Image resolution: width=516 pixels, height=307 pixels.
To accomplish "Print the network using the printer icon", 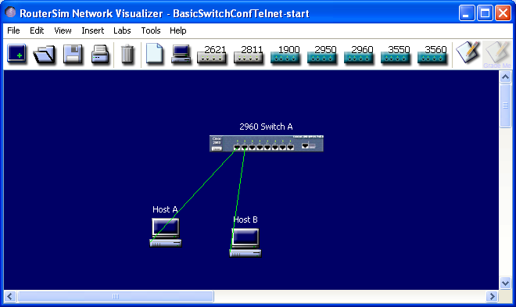I will pos(100,54).
